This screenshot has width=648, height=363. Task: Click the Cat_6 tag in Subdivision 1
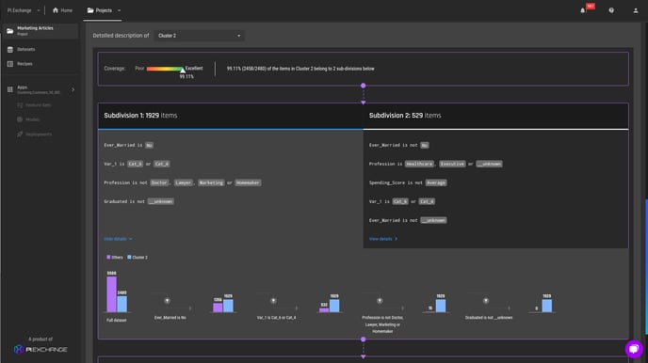(x=135, y=164)
